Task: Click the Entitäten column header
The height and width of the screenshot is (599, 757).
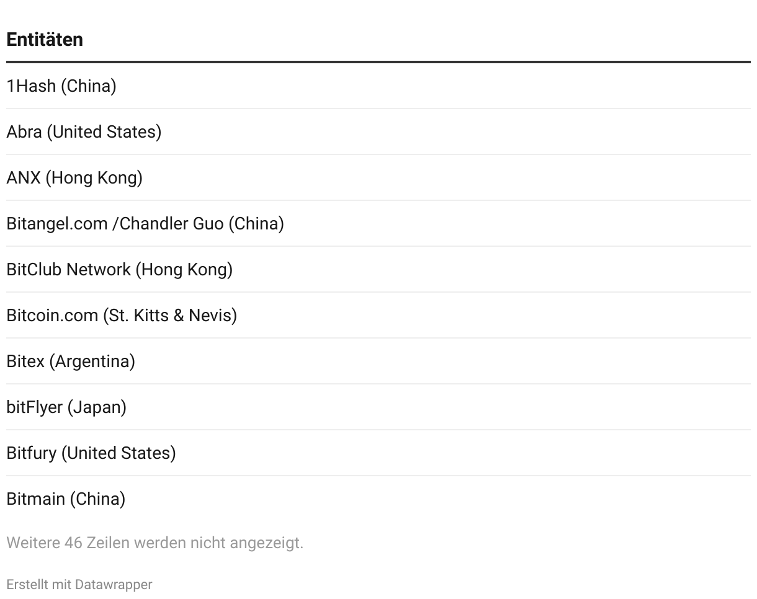Action: [x=45, y=39]
